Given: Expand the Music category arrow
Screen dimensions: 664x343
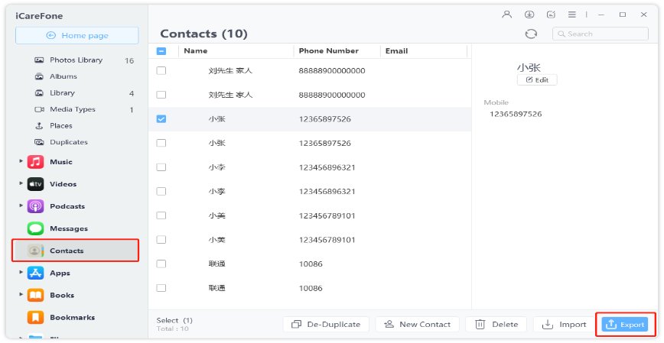Looking at the screenshot, I should (21, 161).
